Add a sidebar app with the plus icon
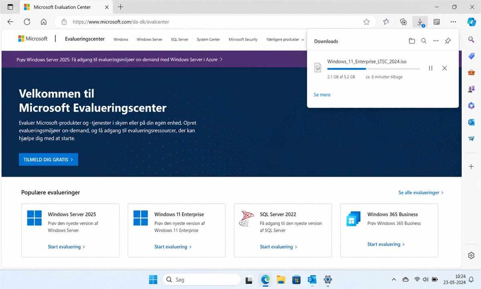The width and height of the screenshot is (481, 289). pyautogui.click(x=471, y=166)
